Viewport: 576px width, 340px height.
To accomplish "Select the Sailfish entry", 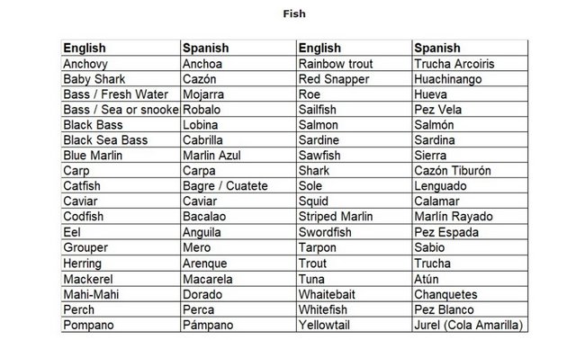I will 354,110.
